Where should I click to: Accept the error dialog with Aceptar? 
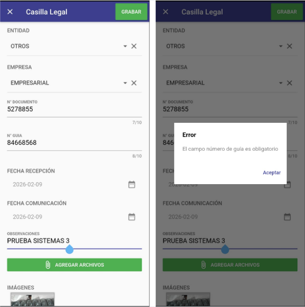(x=271, y=173)
